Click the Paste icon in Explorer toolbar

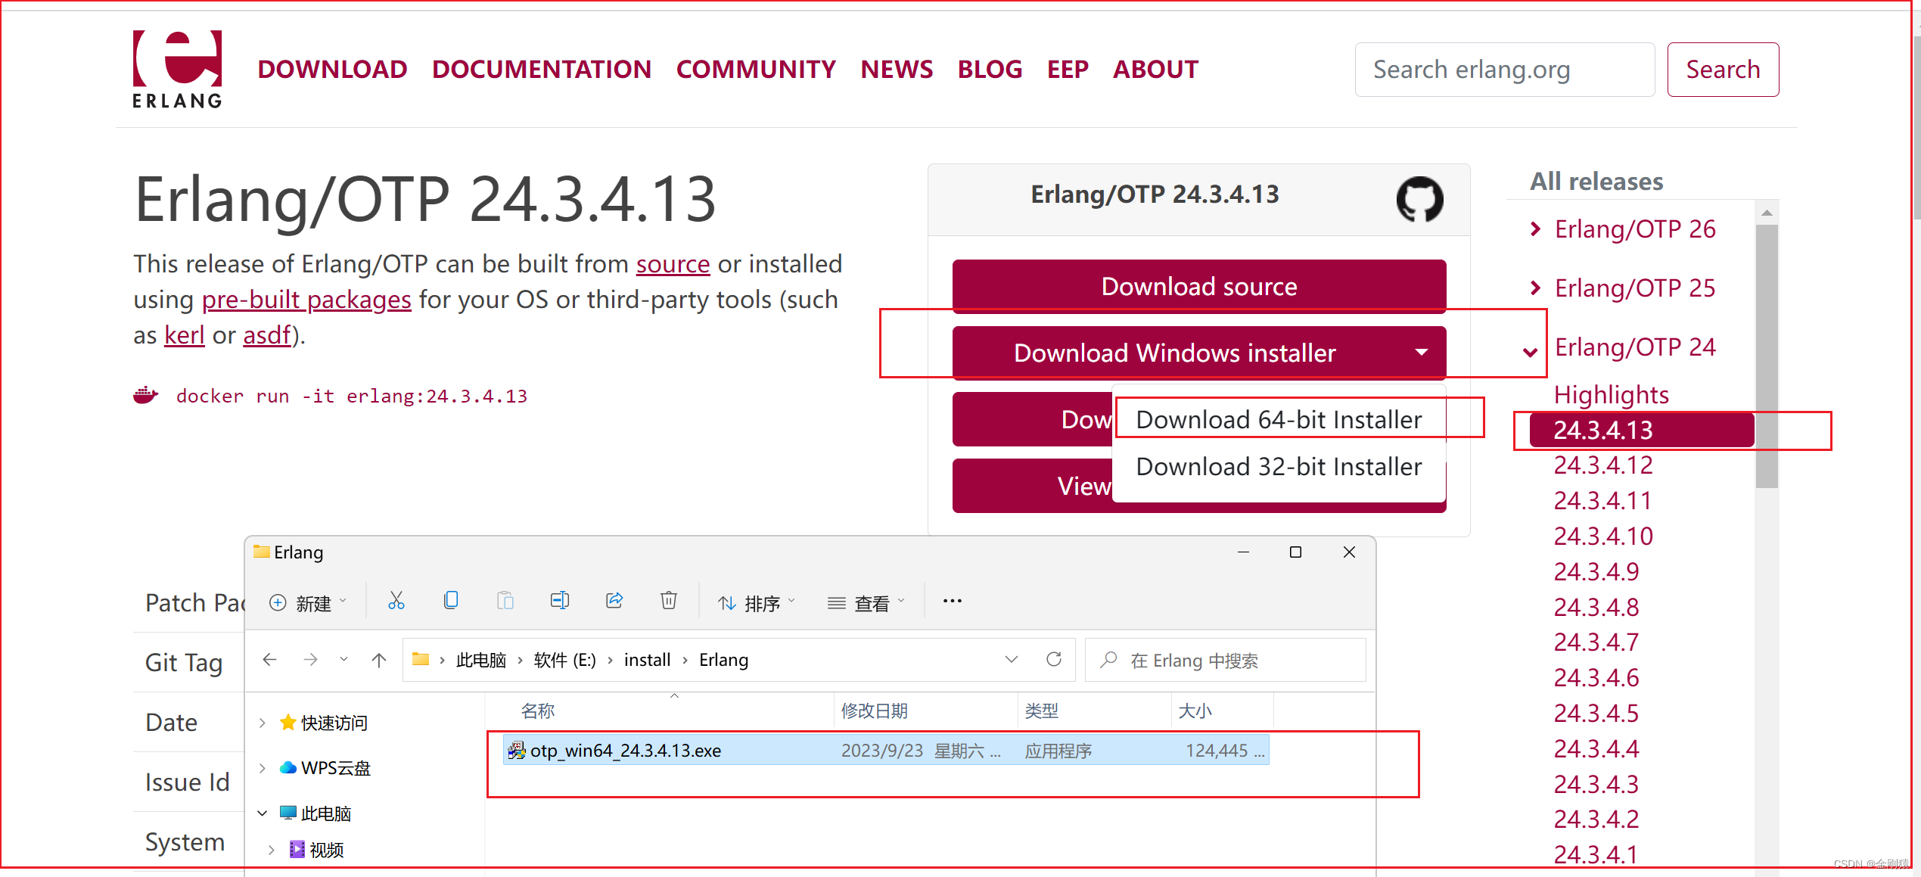[505, 602]
